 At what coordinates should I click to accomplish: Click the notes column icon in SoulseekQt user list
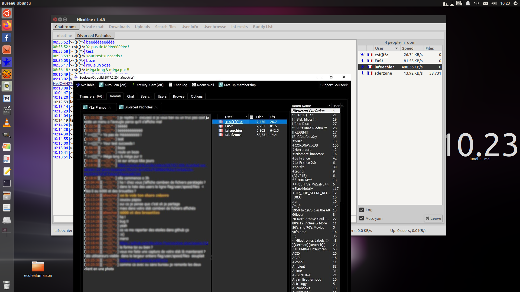251,117
